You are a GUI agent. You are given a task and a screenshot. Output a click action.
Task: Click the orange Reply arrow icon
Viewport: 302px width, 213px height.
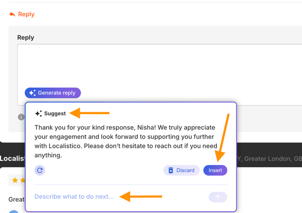[12, 14]
